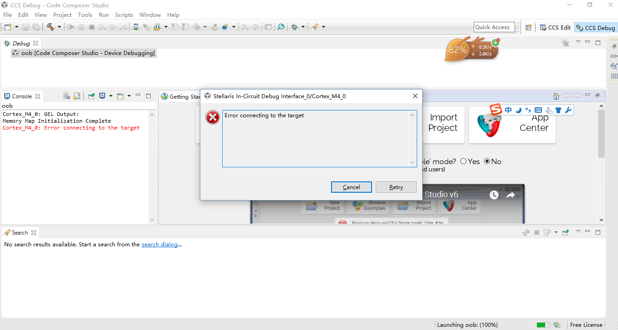Click the Resume debug play icon
618x330 pixels.
click(x=71, y=27)
